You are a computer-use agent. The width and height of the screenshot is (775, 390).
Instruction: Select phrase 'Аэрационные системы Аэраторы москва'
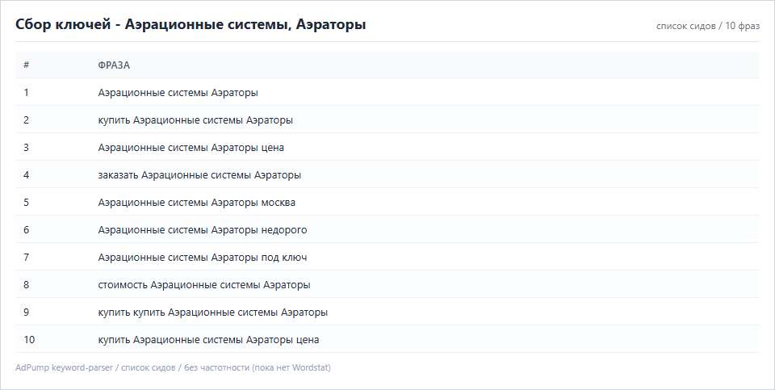click(197, 203)
